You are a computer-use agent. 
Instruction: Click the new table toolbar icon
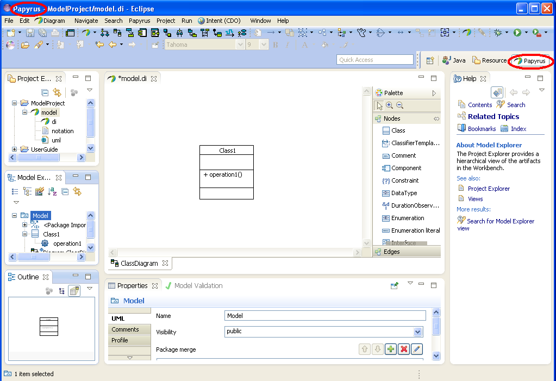point(70,33)
